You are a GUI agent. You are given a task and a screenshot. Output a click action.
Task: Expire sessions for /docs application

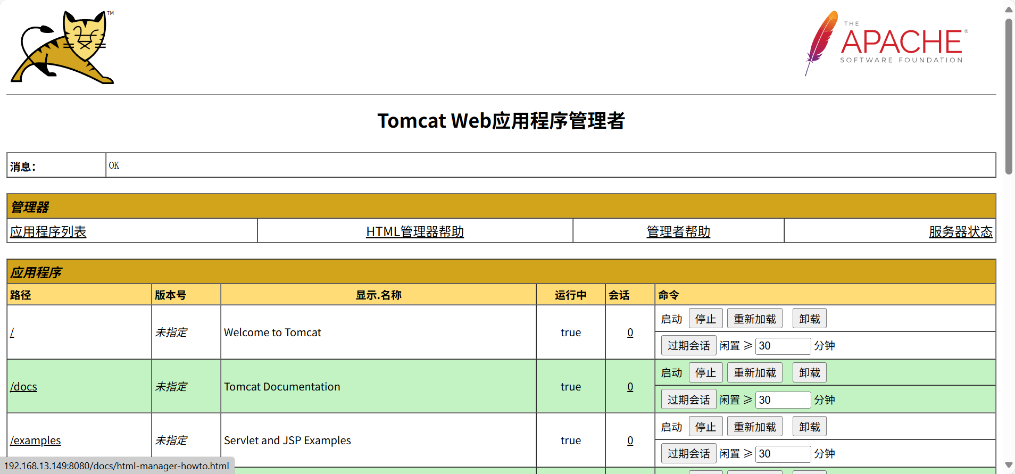point(689,400)
